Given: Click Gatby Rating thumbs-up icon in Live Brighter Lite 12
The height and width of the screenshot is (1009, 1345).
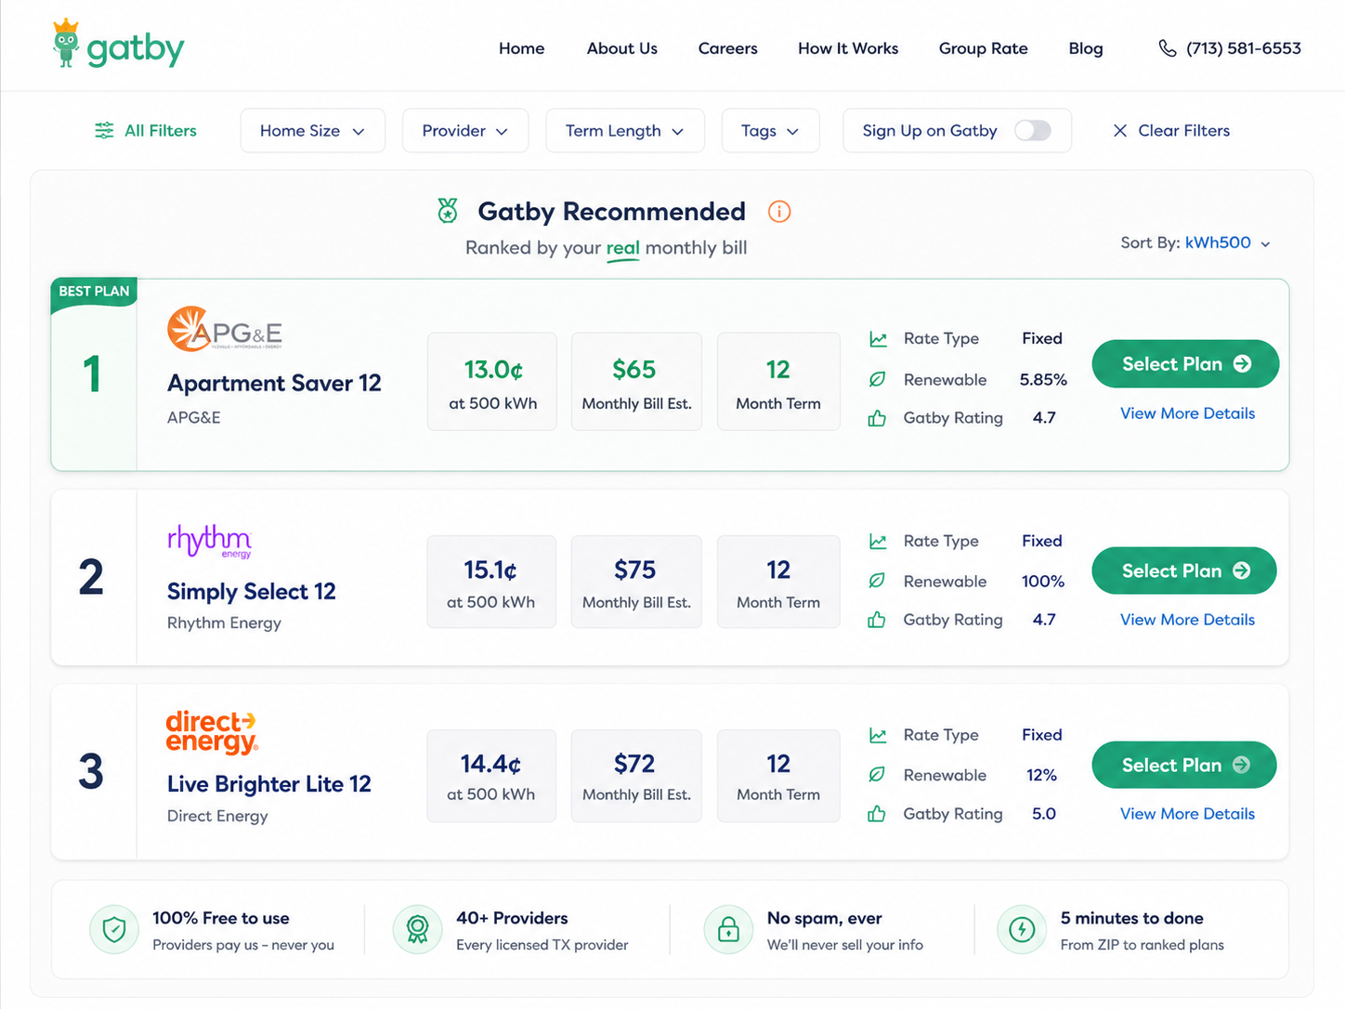Looking at the screenshot, I should 877,814.
